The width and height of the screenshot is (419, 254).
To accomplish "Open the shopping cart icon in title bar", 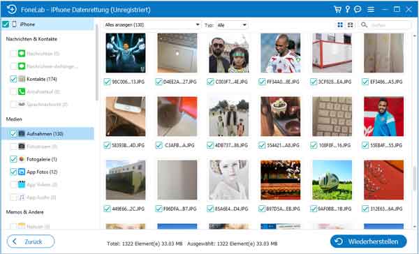I will click(337, 9).
